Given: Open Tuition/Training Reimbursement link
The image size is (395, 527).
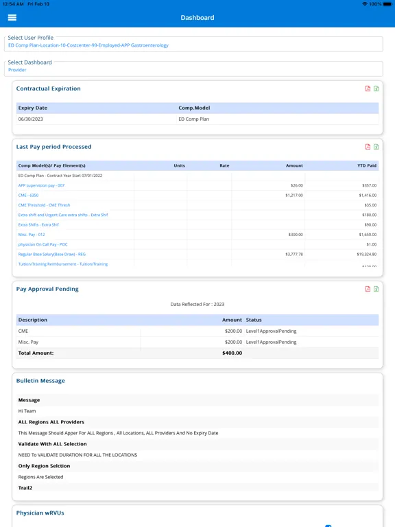Looking at the screenshot, I should 63,264.
